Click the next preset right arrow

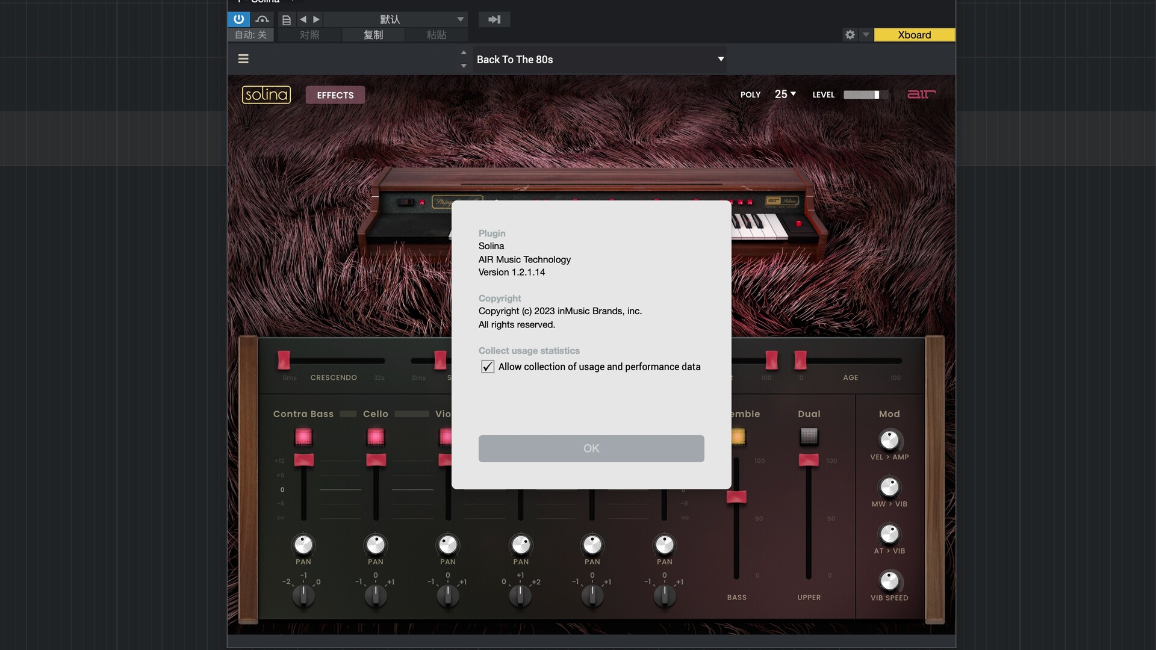pyautogui.click(x=317, y=19)
